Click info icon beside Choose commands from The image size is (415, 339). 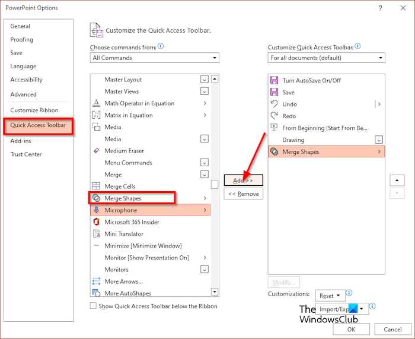pos(161,46)
